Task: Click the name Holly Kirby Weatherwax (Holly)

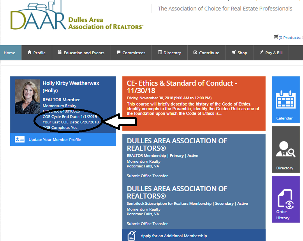Action: (x=71, y=87)
